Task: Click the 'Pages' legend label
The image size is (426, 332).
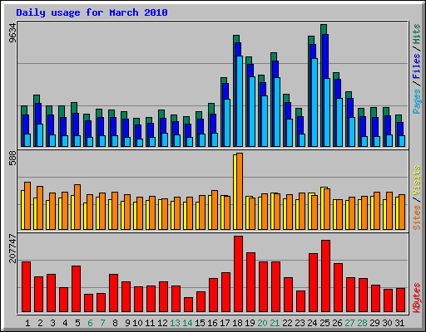Action: [x=417, y=101]
